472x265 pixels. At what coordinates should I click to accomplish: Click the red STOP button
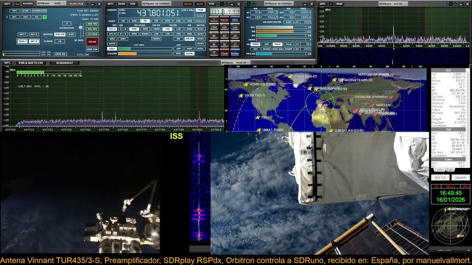93,42
